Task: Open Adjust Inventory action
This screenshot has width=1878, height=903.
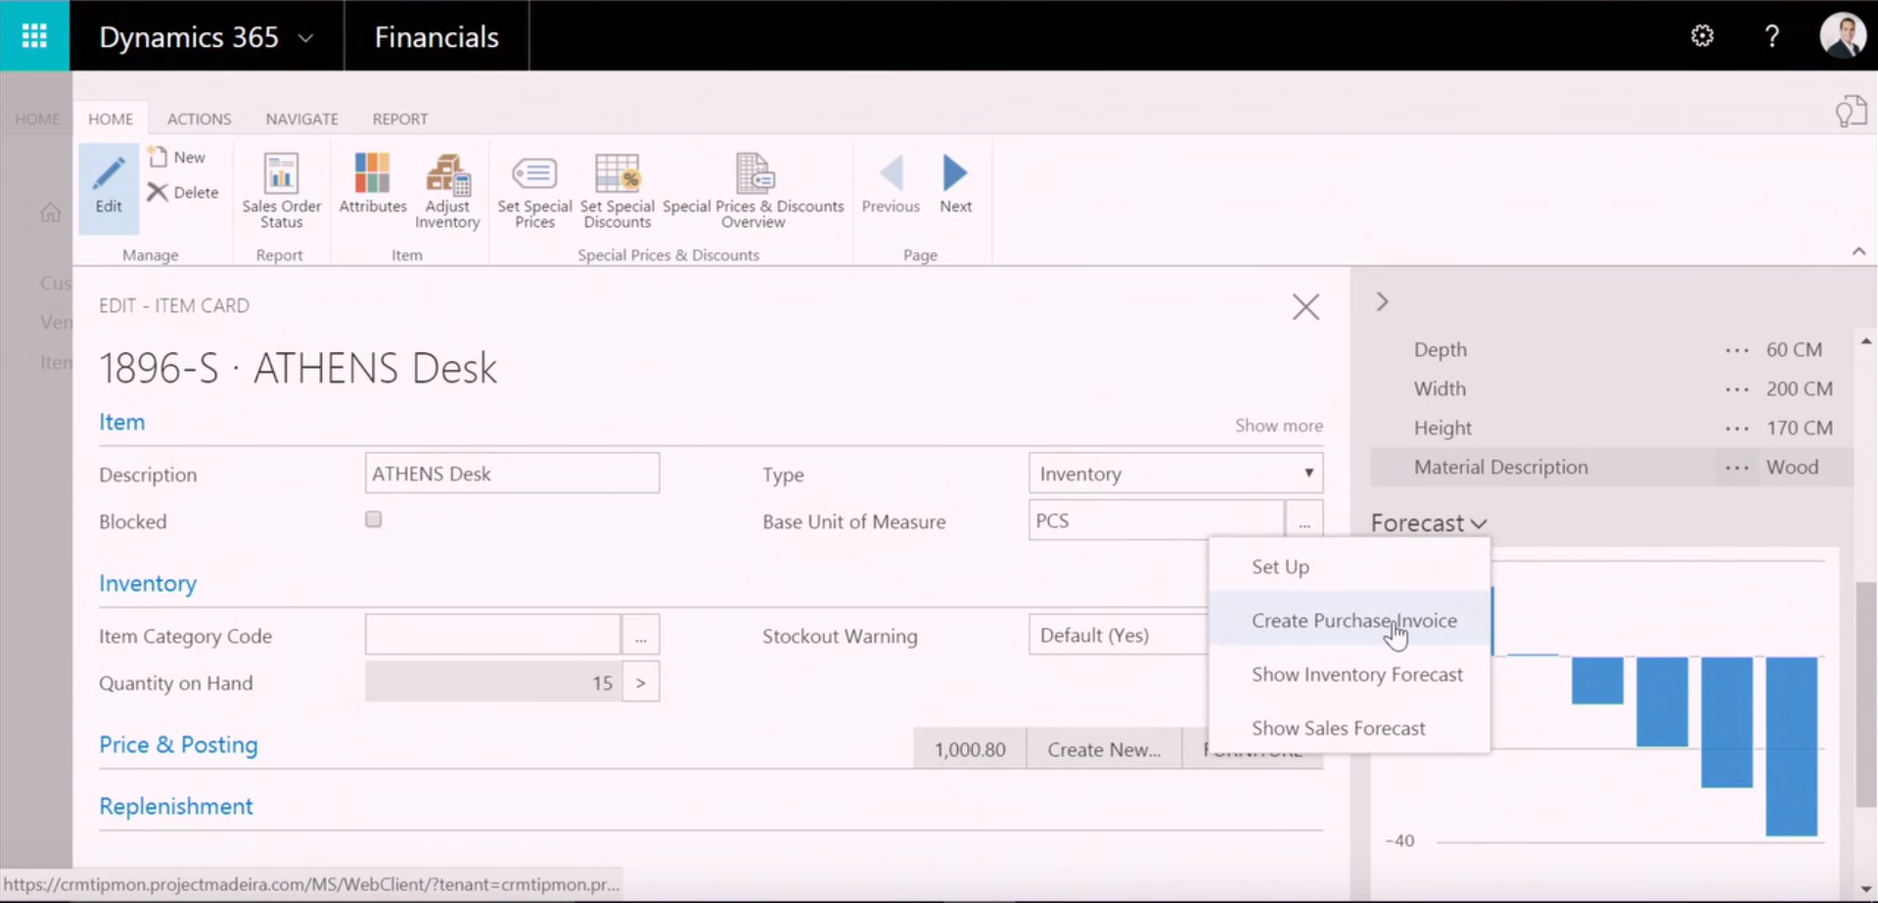Action: coord(447,191)
